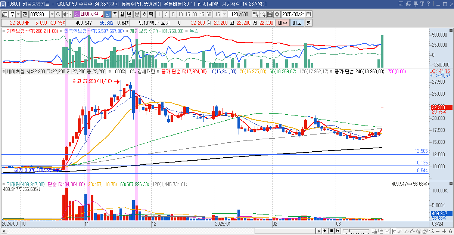Screen dimensions: 454x235
Task: Select the 틱 (tick) period toggle
Action: coord(151,14)
